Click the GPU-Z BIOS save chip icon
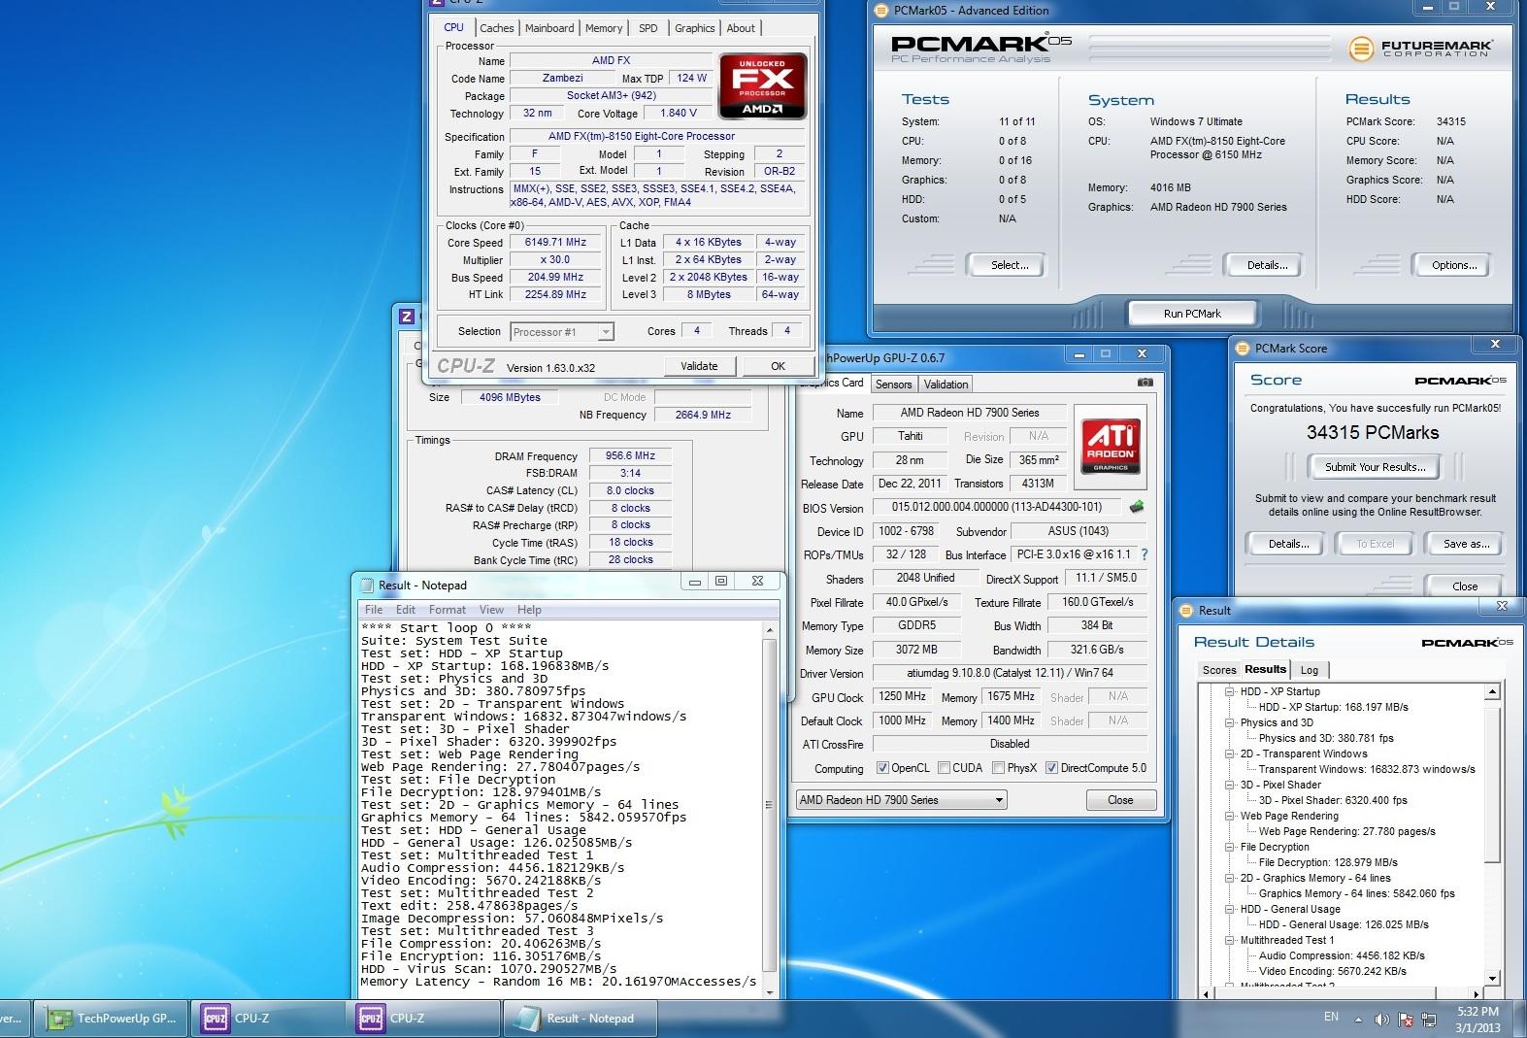 pyautogui.click(x=1137, y=507)
